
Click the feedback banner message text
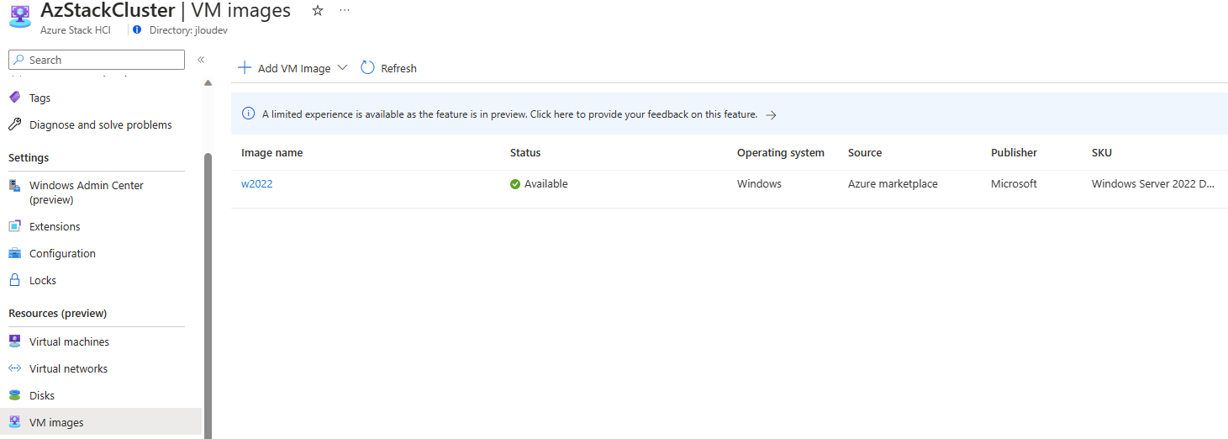pos(509,114)
